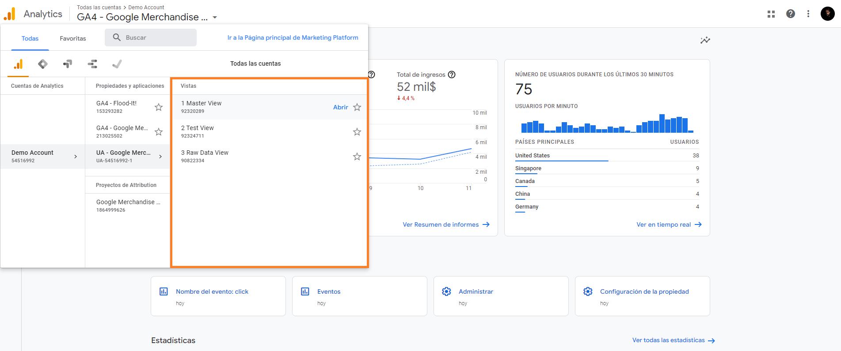This screenshot has height=351, width=841.
Task: Select the Analytics product icon
Action: point(18,64)
